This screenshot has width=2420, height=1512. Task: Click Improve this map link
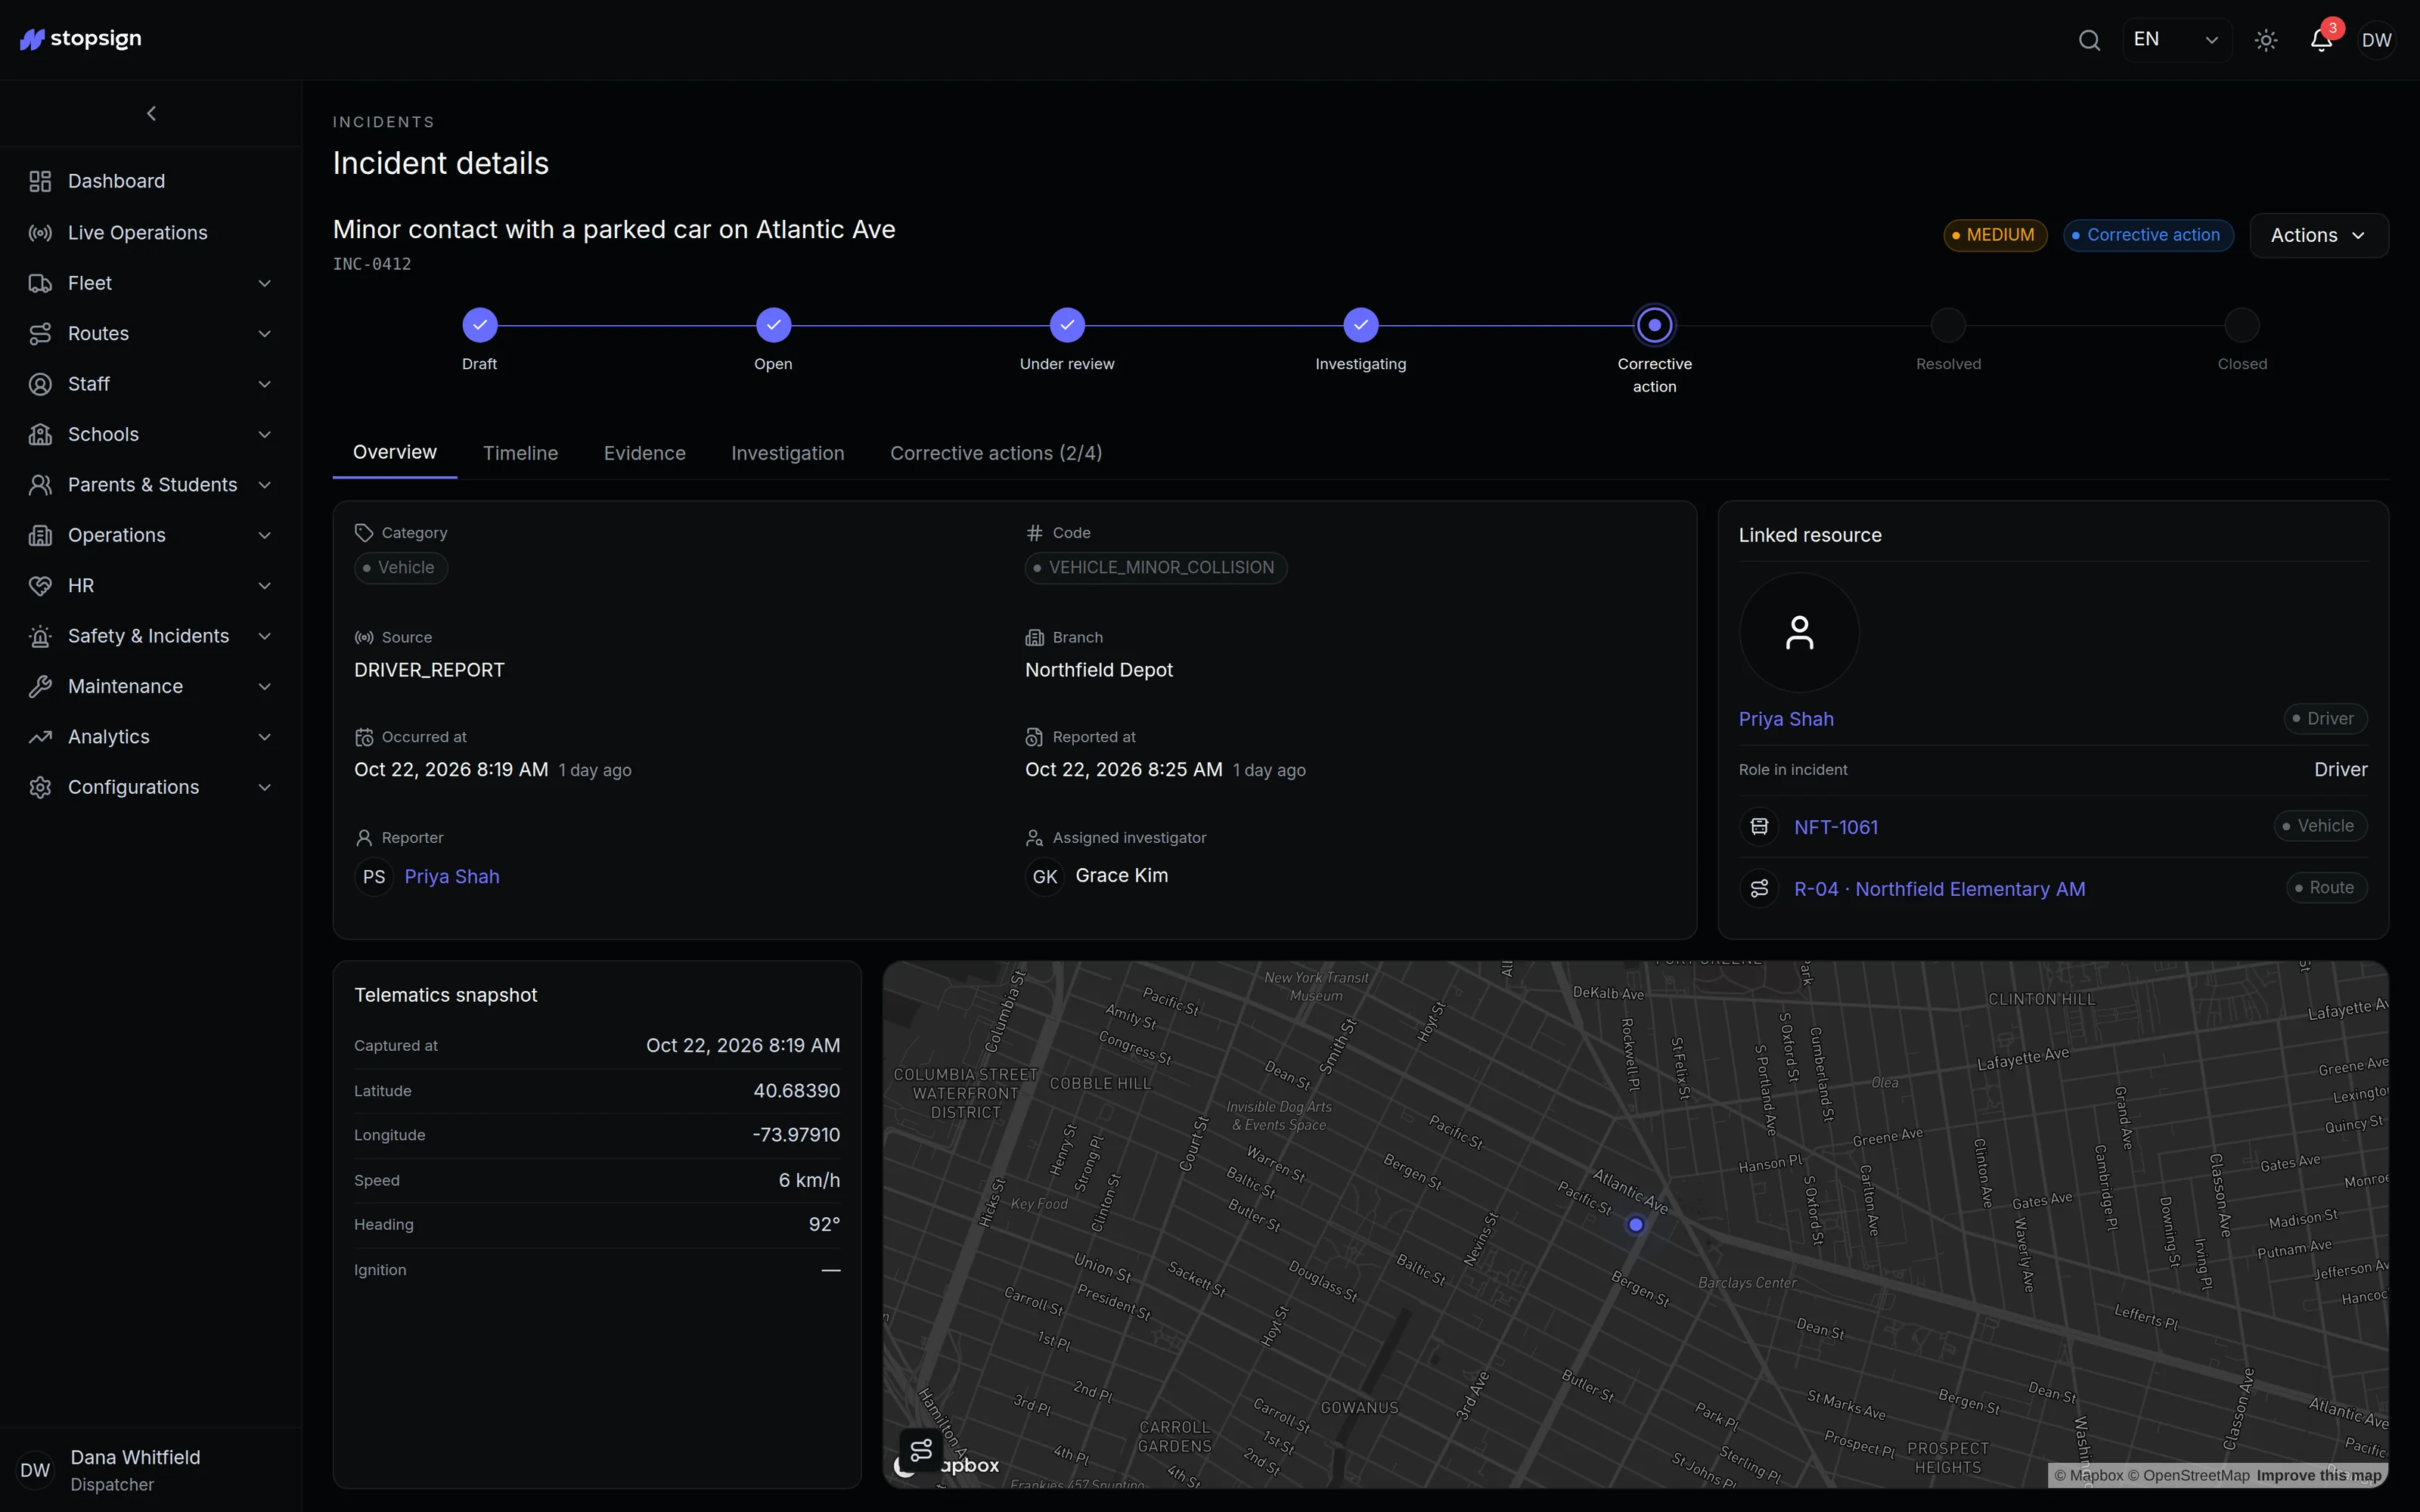(x=2319, y=1476)
